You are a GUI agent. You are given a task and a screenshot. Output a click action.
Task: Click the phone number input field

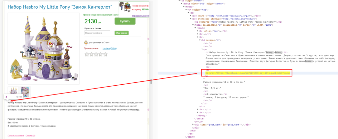[x=97, y=33]
